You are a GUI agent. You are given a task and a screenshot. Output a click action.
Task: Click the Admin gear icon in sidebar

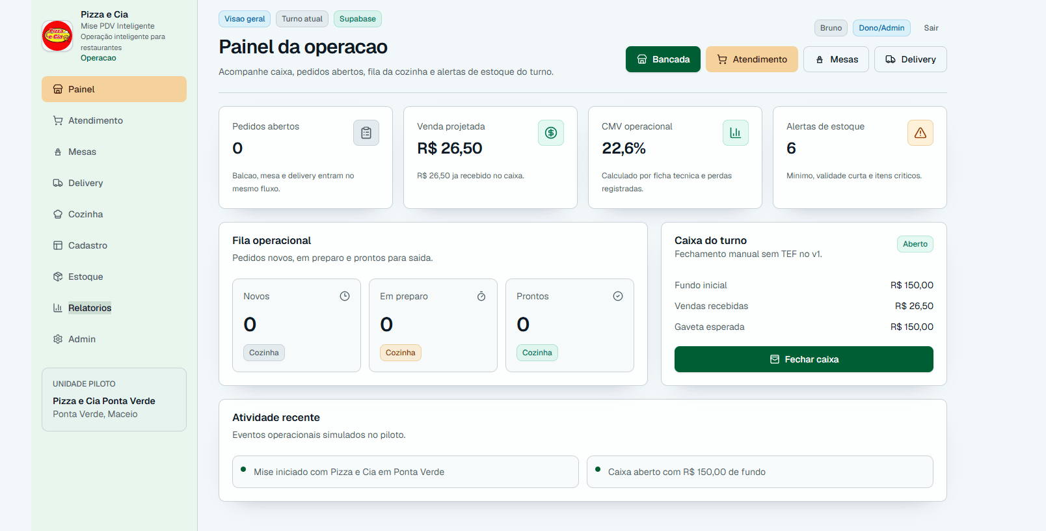tap(58, 339)
